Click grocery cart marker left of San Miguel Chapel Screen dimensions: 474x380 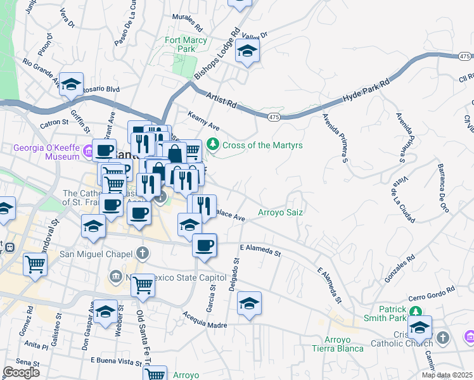[x=35, y=265]
